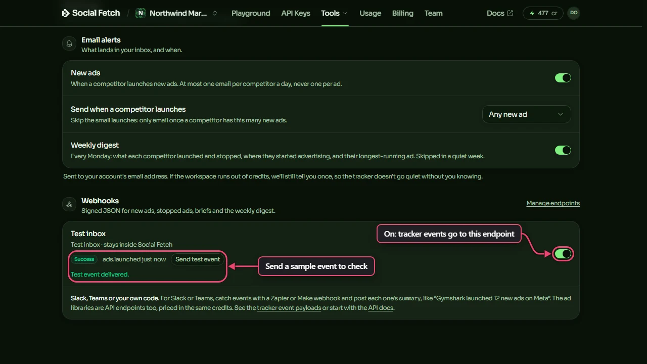Open the DO user avatar menu
This screenshot has height=364, width=647.
pyautogui.click(x=574, y=13)
